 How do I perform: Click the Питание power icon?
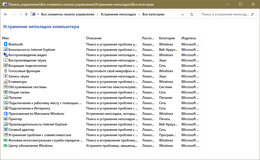coord(5,98)
